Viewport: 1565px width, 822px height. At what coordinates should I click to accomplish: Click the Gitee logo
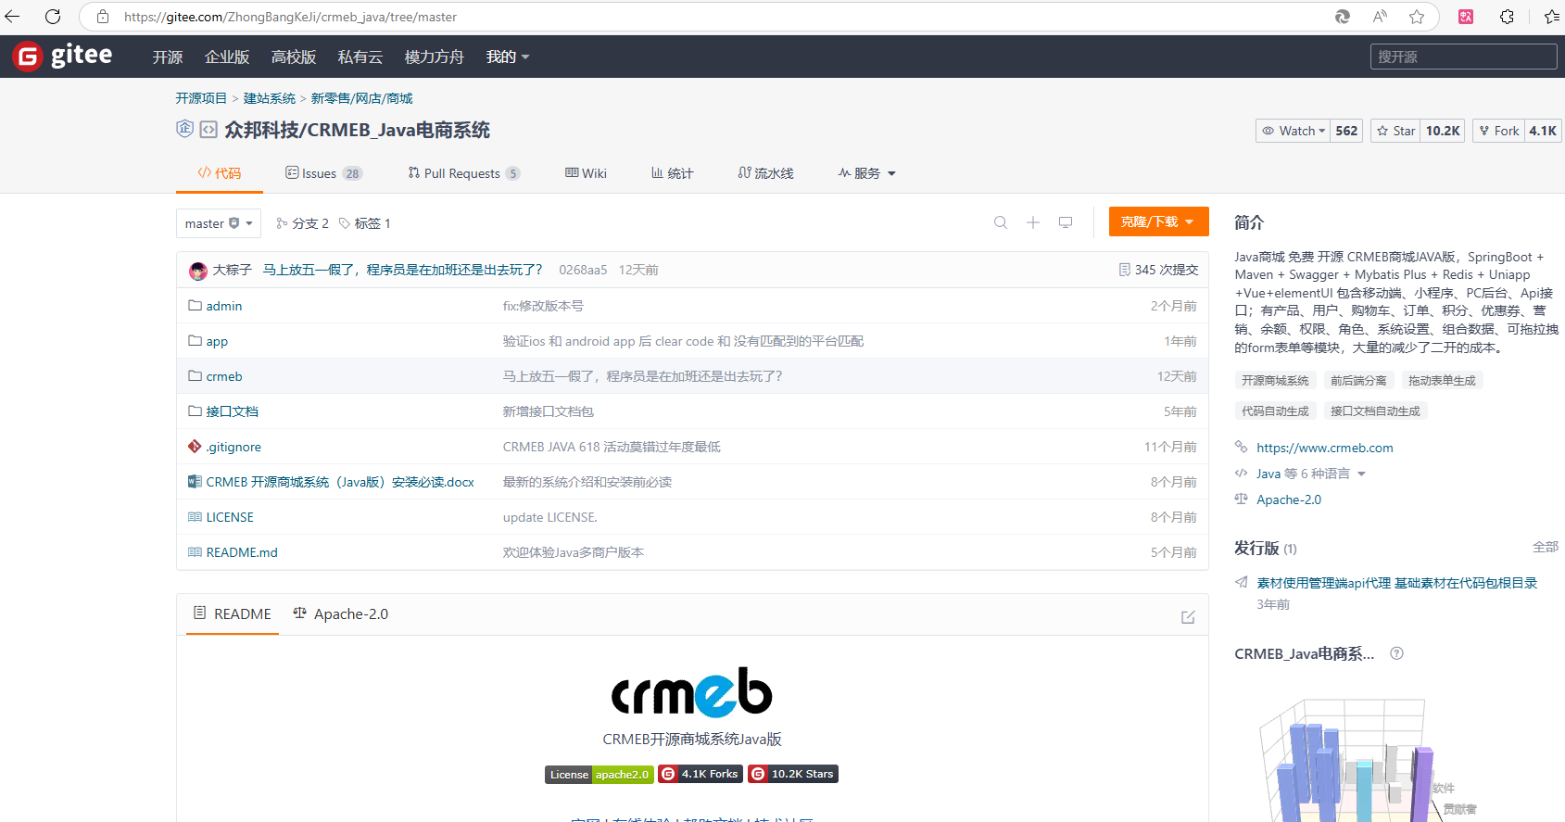coord(63,57)
